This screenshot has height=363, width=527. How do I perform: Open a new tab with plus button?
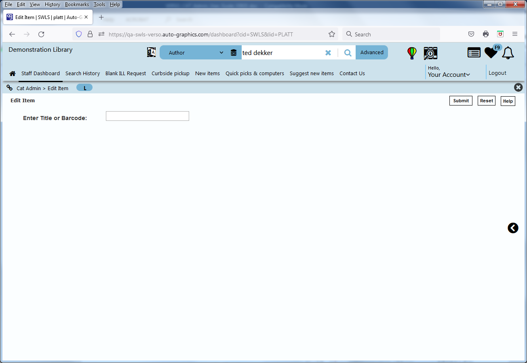click(x=101, y=17)
